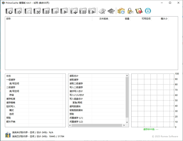The image size is (183, 141).
Task: Sort by the 文件系统 column header
Action: coord(101,19)
